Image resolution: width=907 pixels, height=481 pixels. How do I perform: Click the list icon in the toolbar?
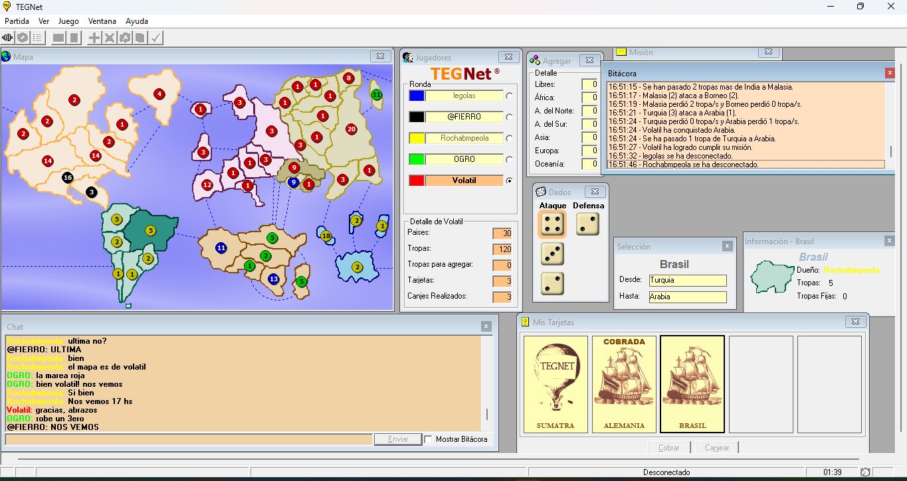(x=38, y=38)
